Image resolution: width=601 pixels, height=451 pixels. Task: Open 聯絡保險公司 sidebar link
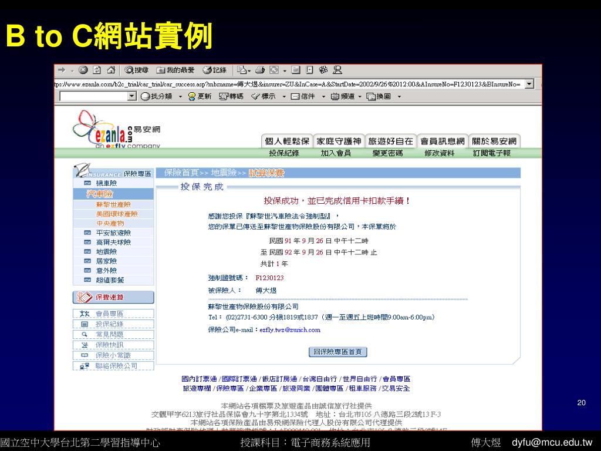pyautogui.click(x=113, y=366)
